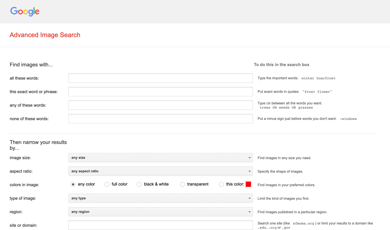
Task: Select 'black & white' color option
Action: 139,185
